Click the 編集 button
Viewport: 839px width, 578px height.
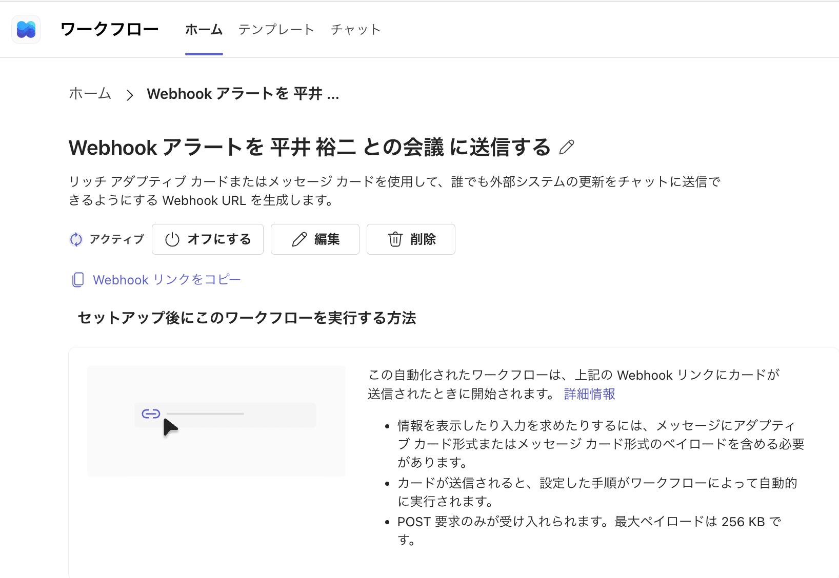315,239
